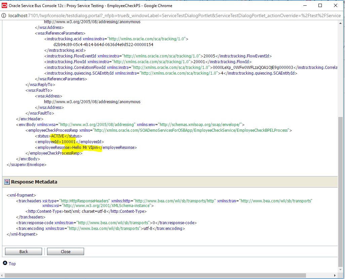Click the 'text/xml; charset=utf-8' content type value

(x=85, y=211)
